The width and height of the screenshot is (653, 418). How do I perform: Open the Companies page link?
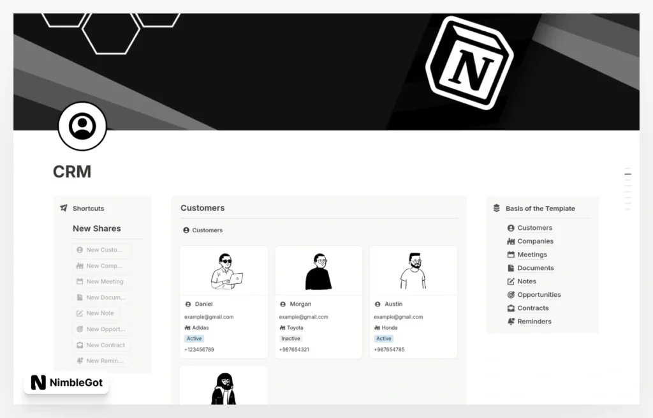(x=535, y=241)
